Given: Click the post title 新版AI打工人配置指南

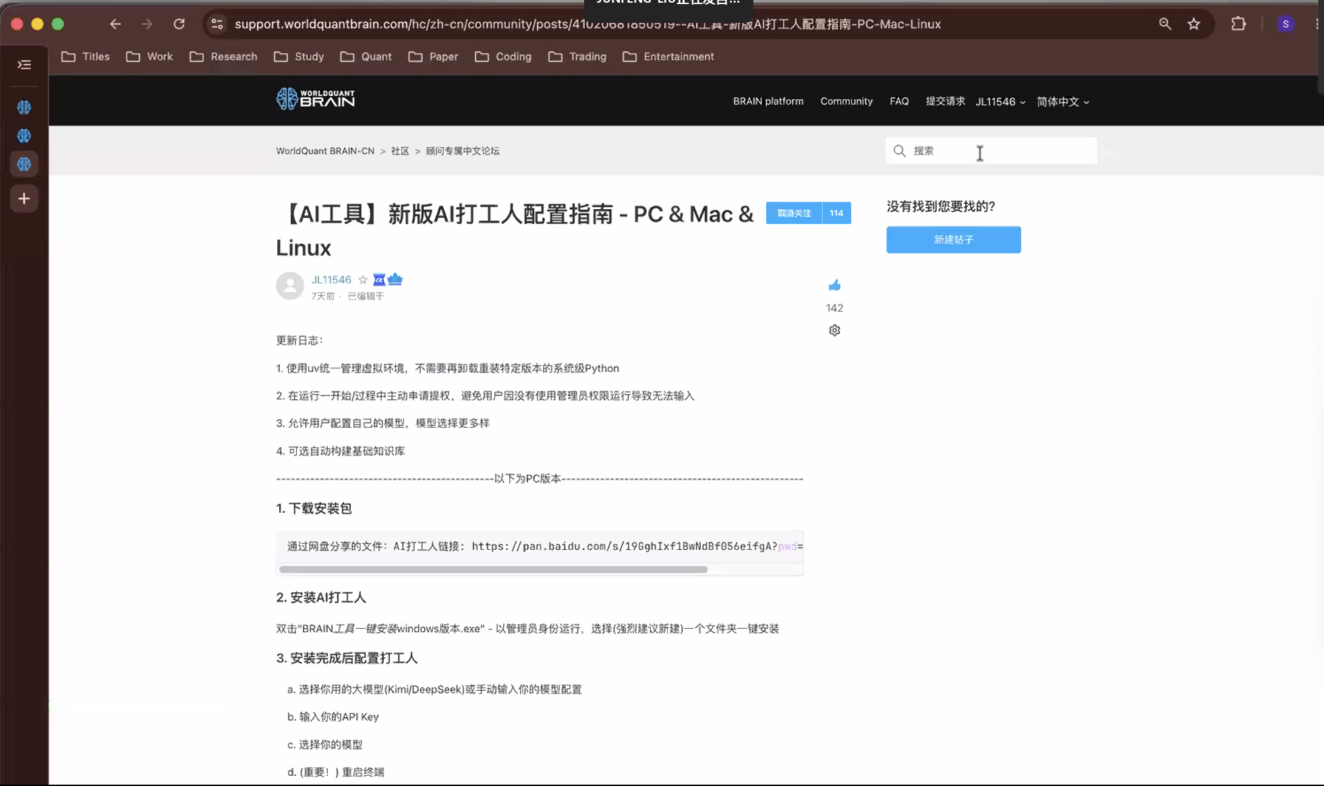Looking at the screenshot, I should (x=515, y=230).
